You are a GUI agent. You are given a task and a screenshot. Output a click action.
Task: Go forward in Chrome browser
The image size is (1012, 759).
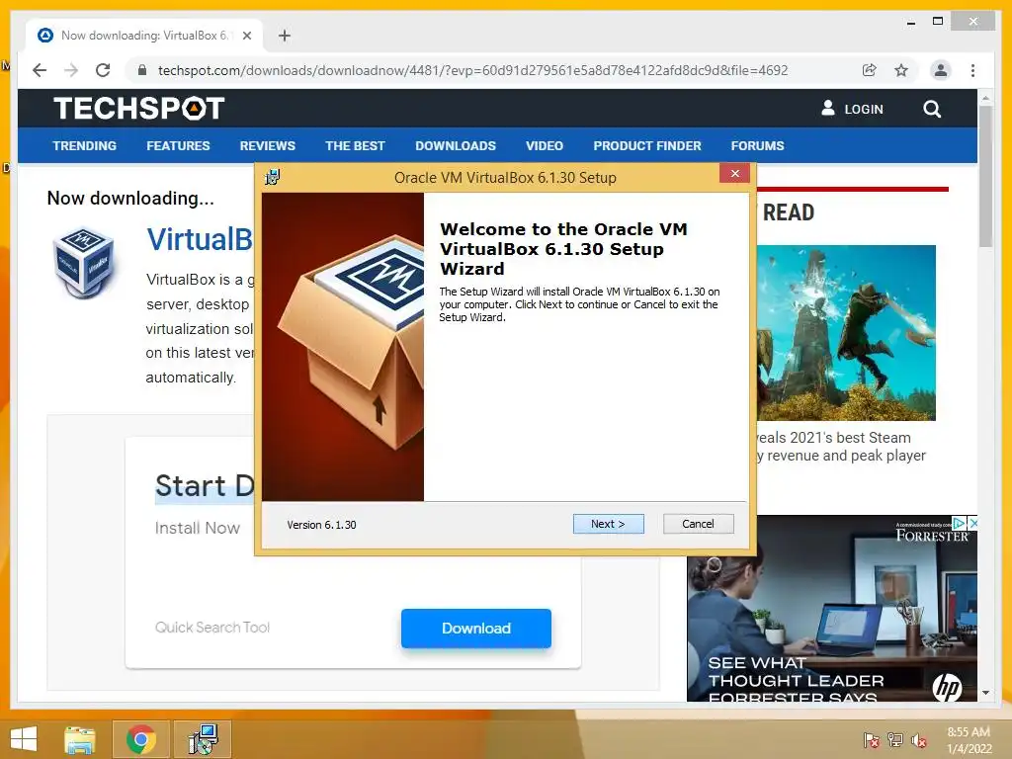tap(71, 70)
